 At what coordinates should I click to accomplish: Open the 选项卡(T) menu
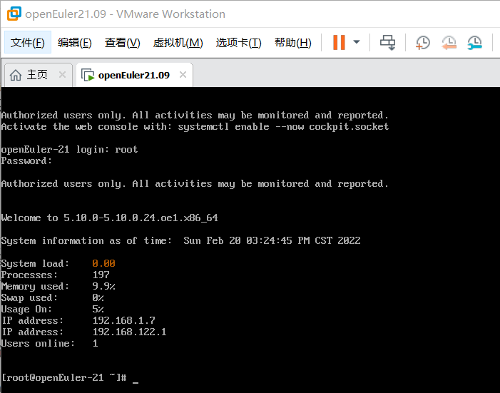click(x=238, y=42)
